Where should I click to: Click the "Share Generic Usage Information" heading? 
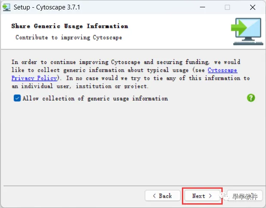[70, 26]
